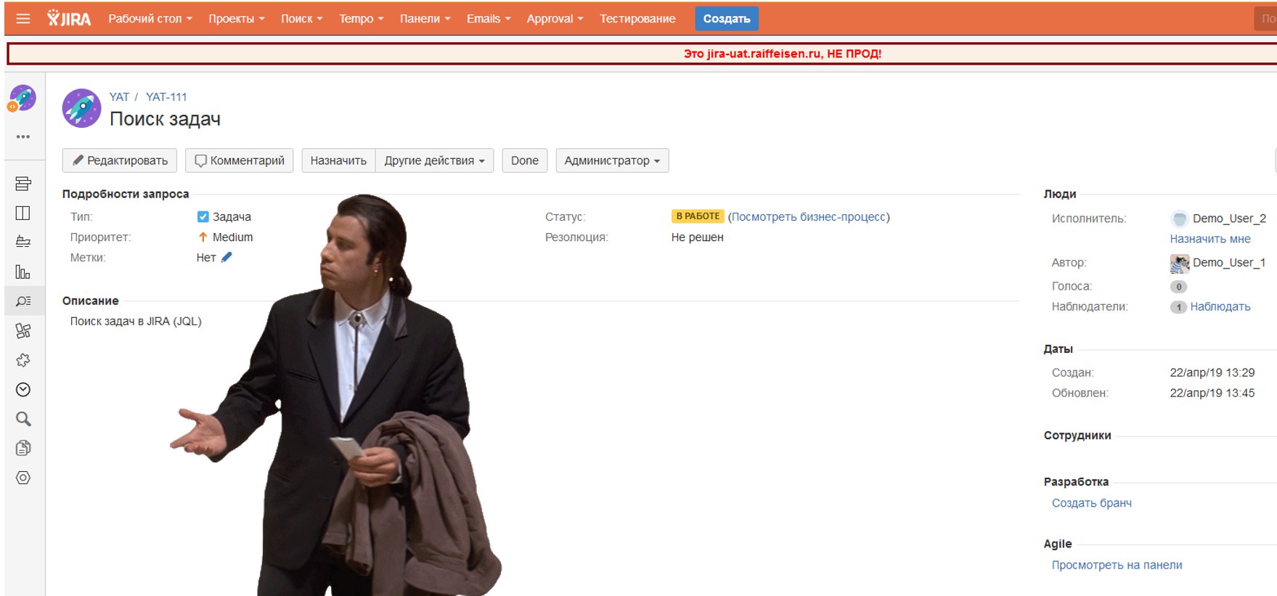Open the Emails dropdown menu

[489, 19]
